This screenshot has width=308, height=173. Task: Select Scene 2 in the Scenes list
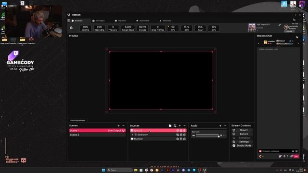[97, 135]
